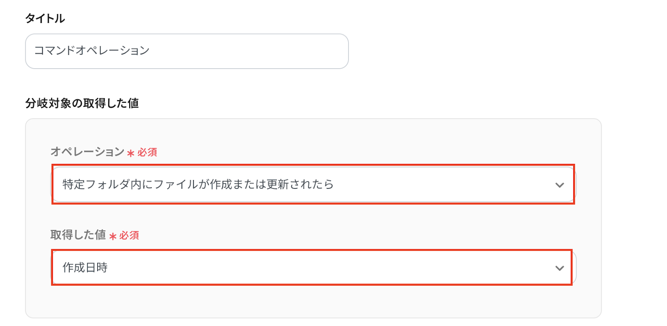Click the 必須 marker next to 取得した値
667x326 pixels.
point(129,235)
